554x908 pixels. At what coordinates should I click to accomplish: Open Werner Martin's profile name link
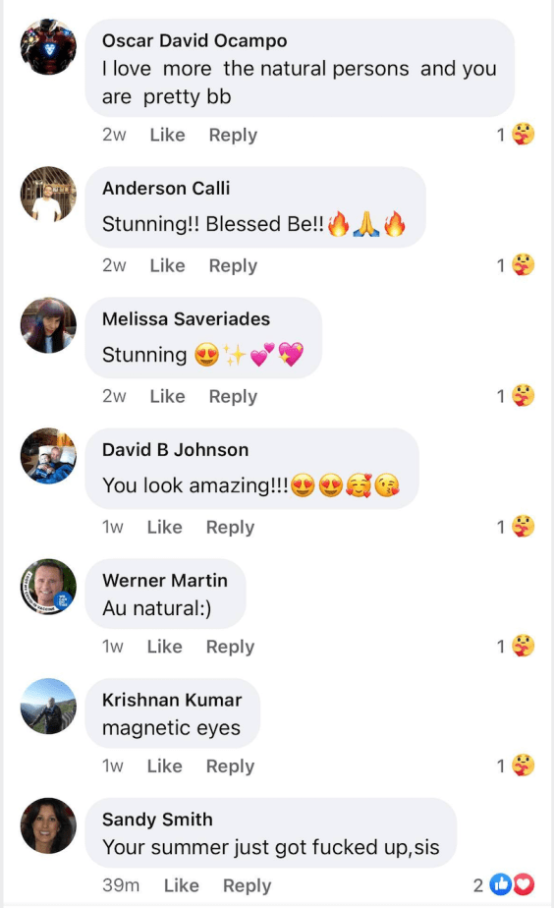tap(165, 580)
